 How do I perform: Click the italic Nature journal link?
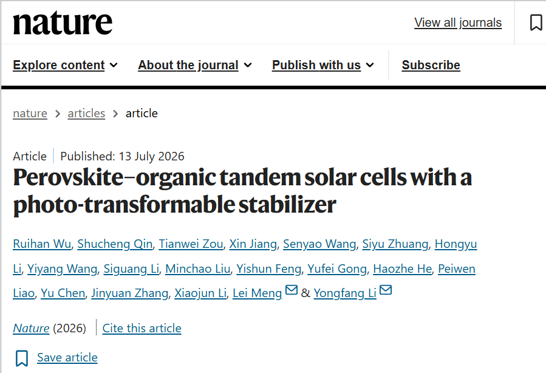(x=31, y=329)
